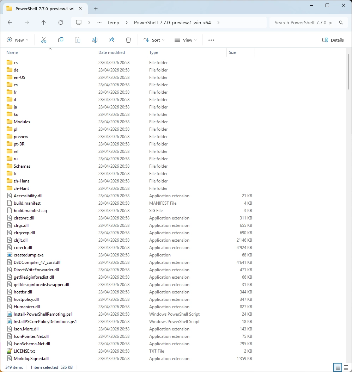352x372 pixels.
Task: Open the New dropdown menu
Action: tap(18, 40)
